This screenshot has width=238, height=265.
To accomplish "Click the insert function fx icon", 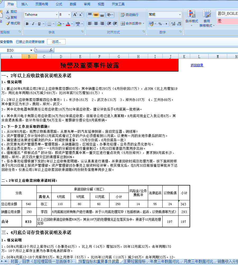I will pos(51,50).
